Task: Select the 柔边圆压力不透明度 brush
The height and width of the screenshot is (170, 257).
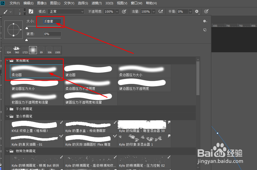Action: [90, 85]
